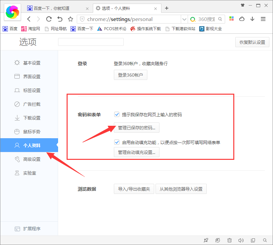Viewport: 273px width, 245px height.
Task: Open 扩展程序 at the sidebar bottom
Action: (31, 229)
